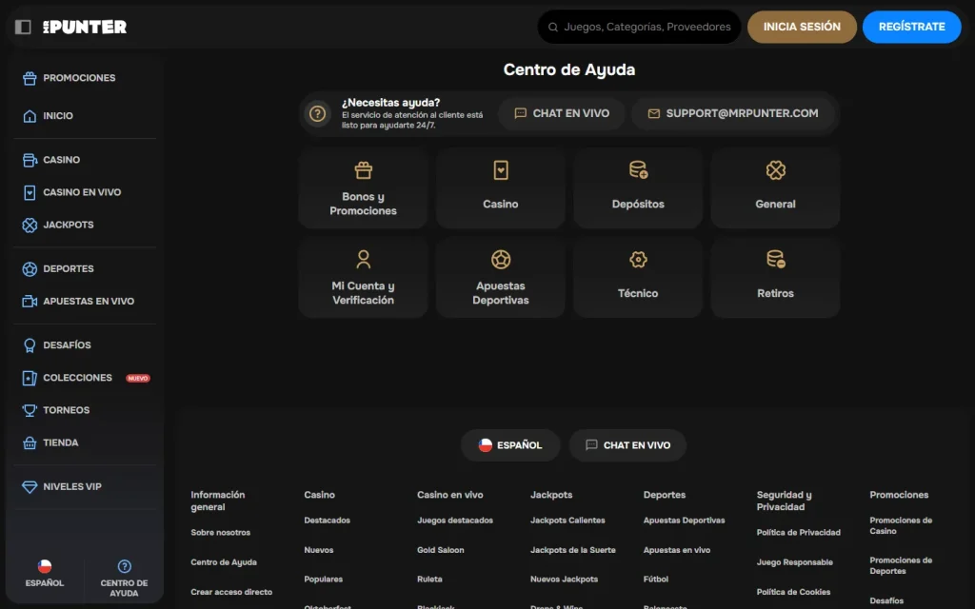The height and width of the screenshot is (609, 975).
Task: Open the Apuestas Deportivas help card
Action: coord(501,277)
